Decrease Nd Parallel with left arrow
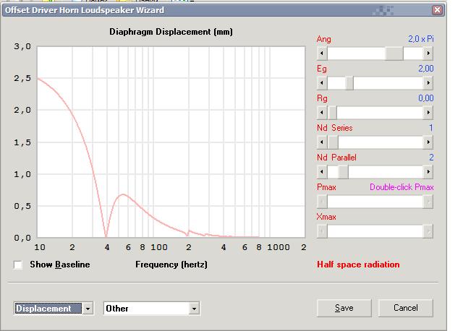The height and width of the screenshot is (331, 463). coord(322,172)
